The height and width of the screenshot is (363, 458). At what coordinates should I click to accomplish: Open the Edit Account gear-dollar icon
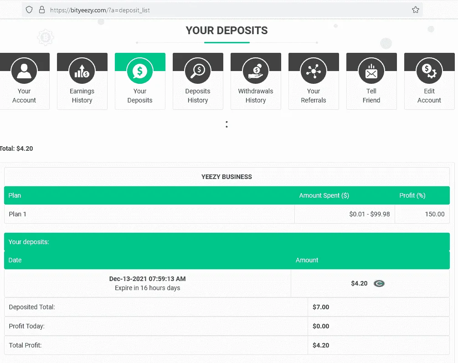click(x=429, y=71)
